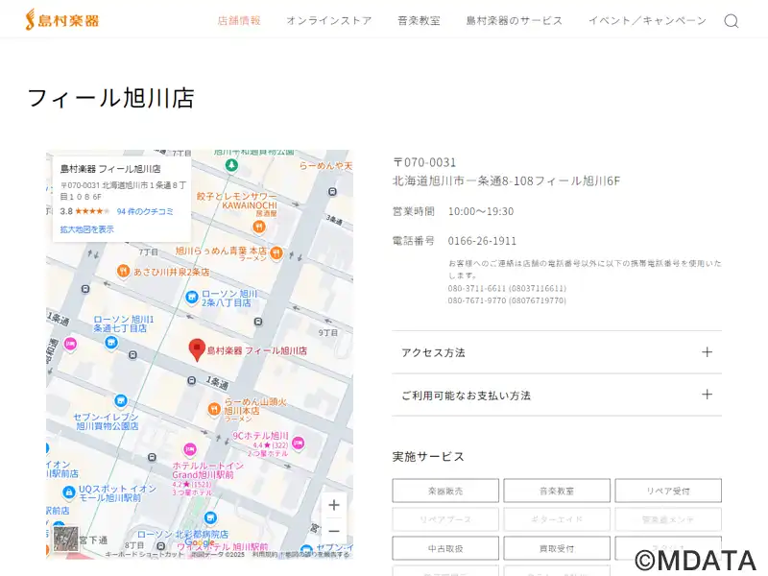This screenshot has width=768, height=576.
Task: Open the 島村楽器のサービス menu
Action: (x=515, y=20)
